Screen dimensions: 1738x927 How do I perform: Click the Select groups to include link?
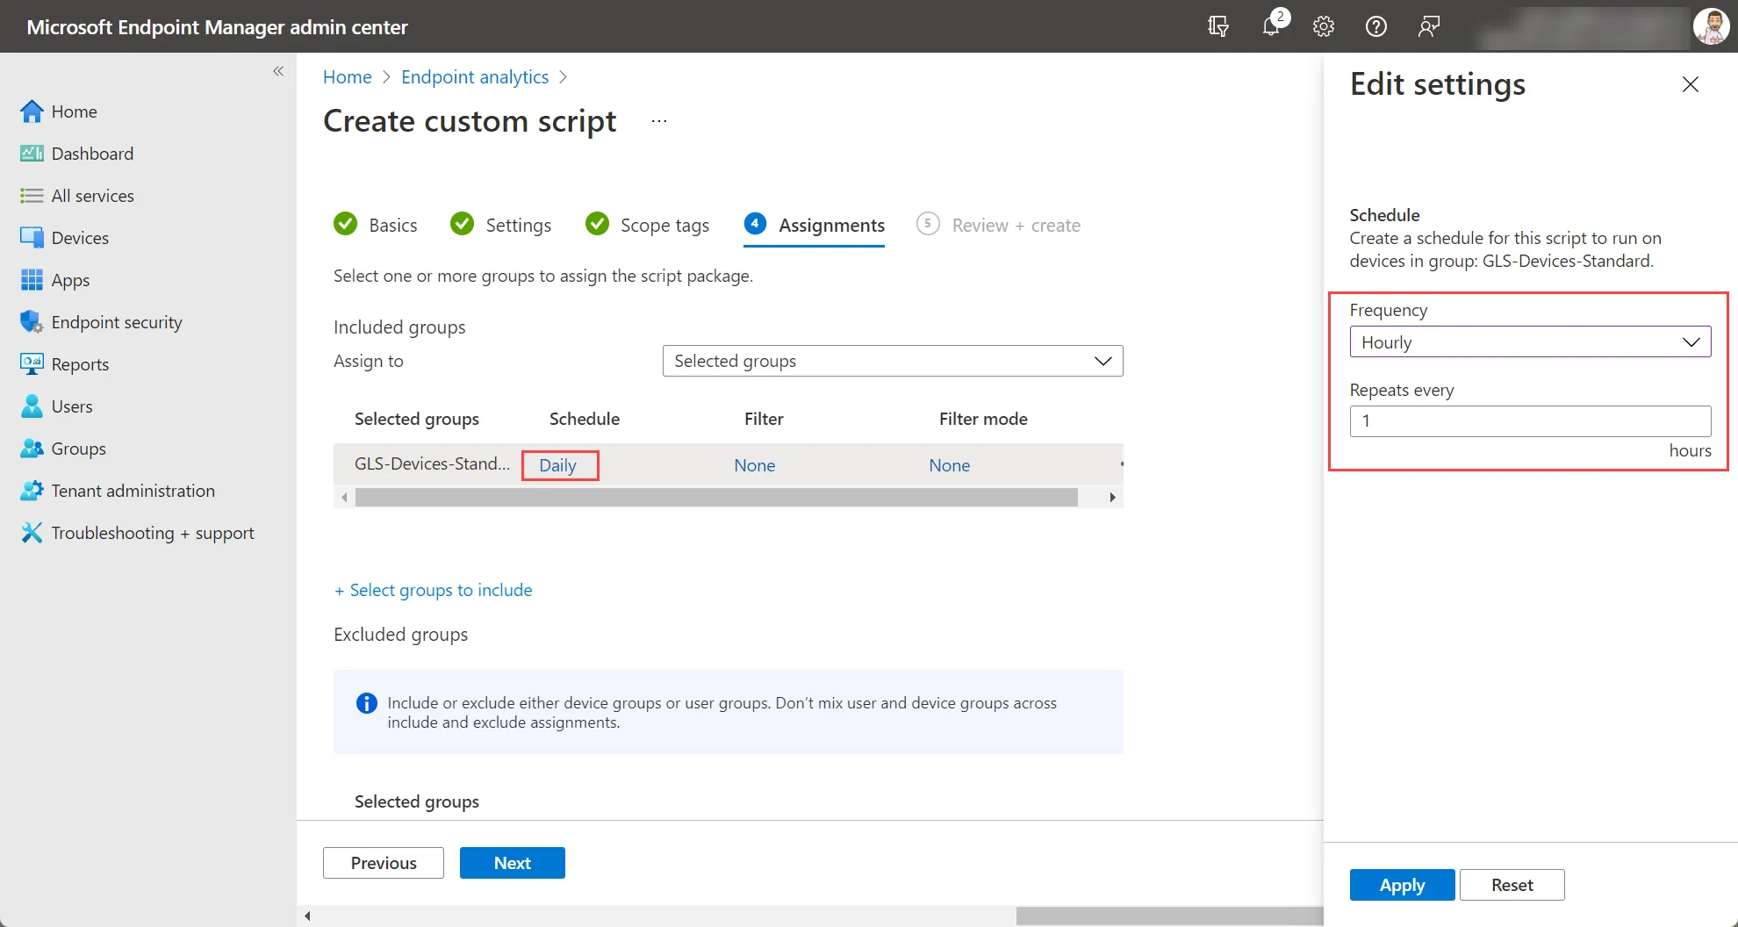[x=433, y=590]
